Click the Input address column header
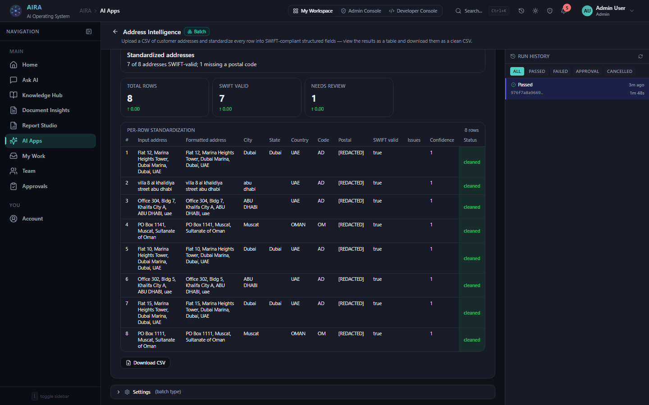Image resolution: width=649 pixels, height=405 pixels. click(152, 140)
